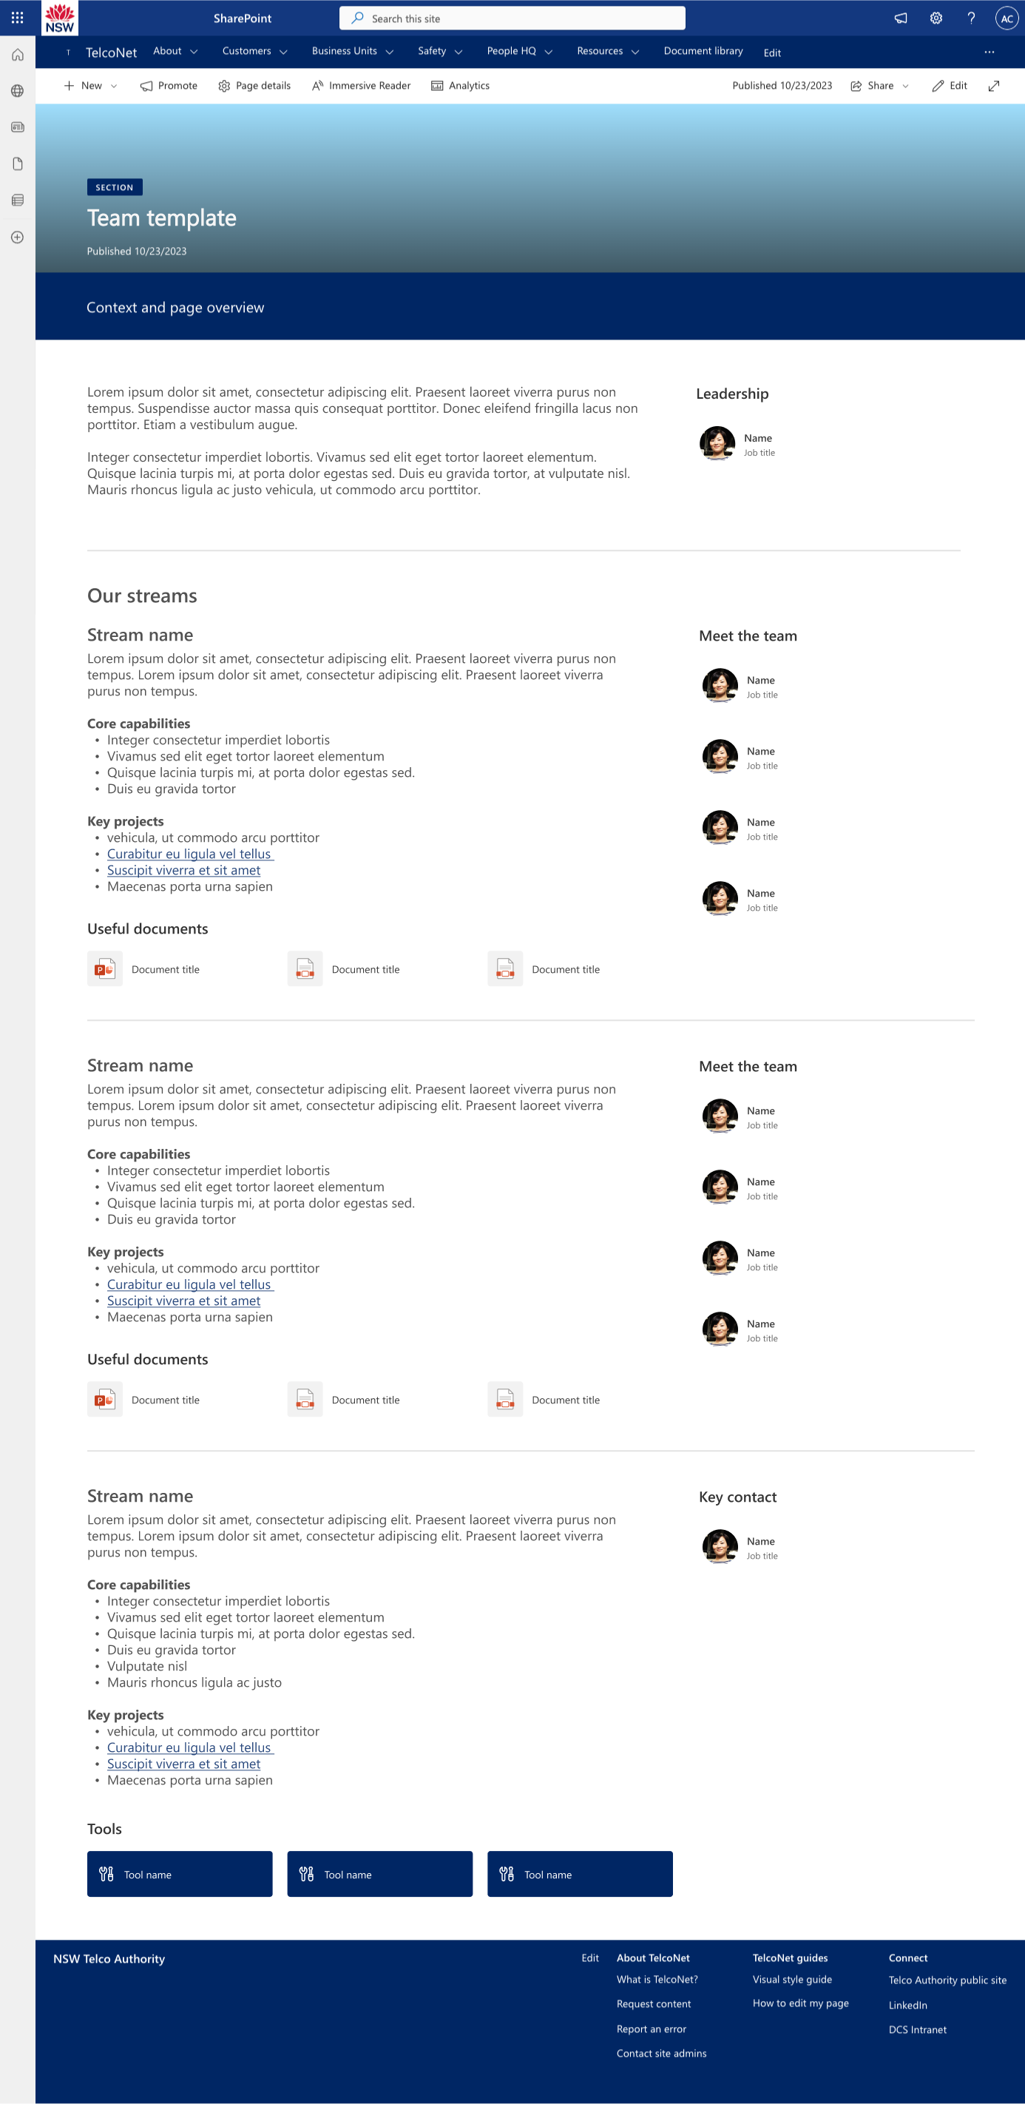1025x2104 pixels.
Task: Follow the first Curabitur eu ligula vel tellus link
Action: coord(189,854)
